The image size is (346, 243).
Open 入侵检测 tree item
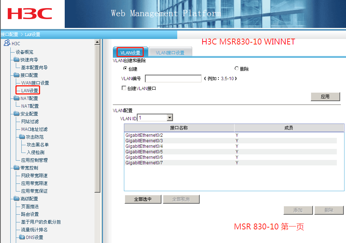(36, 153)
